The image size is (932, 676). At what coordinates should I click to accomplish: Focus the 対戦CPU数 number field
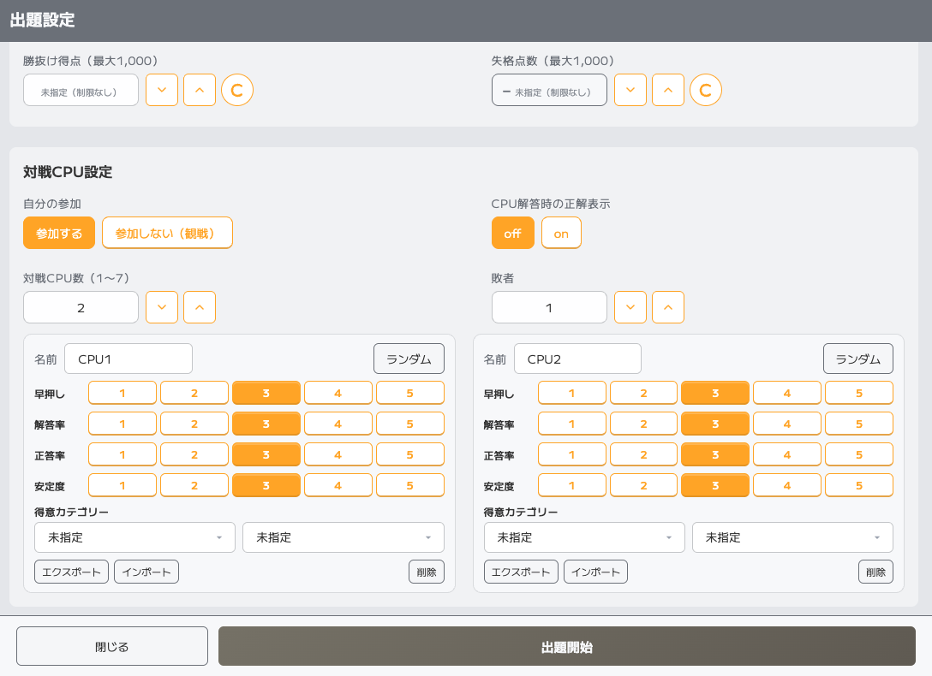(81, 307)
